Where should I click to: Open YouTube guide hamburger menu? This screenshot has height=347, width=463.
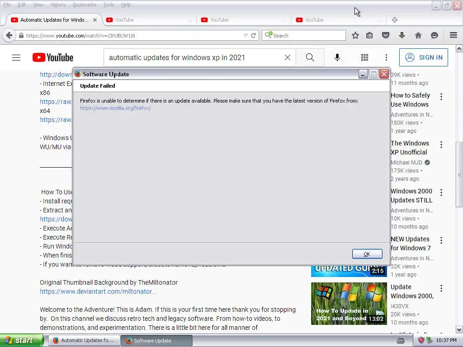point(16,57)
